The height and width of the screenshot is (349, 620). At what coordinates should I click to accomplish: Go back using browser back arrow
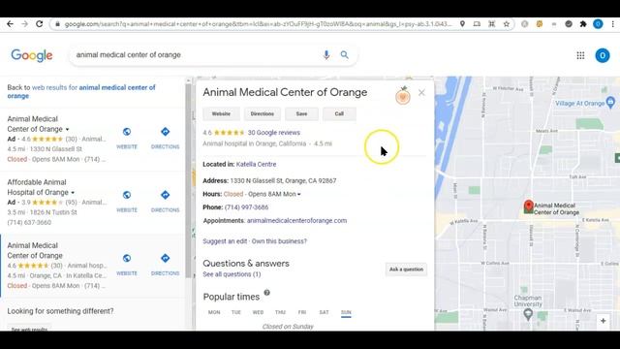click(x=10, y=24)
